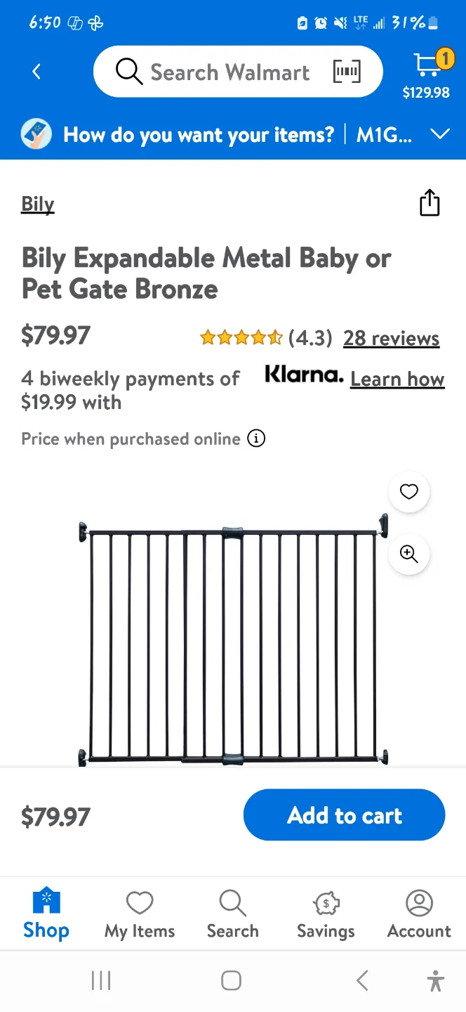This screenshot has width=466, height=1012.
Task: Scan a barcode using the scanner icon
Action: point(346,71)
